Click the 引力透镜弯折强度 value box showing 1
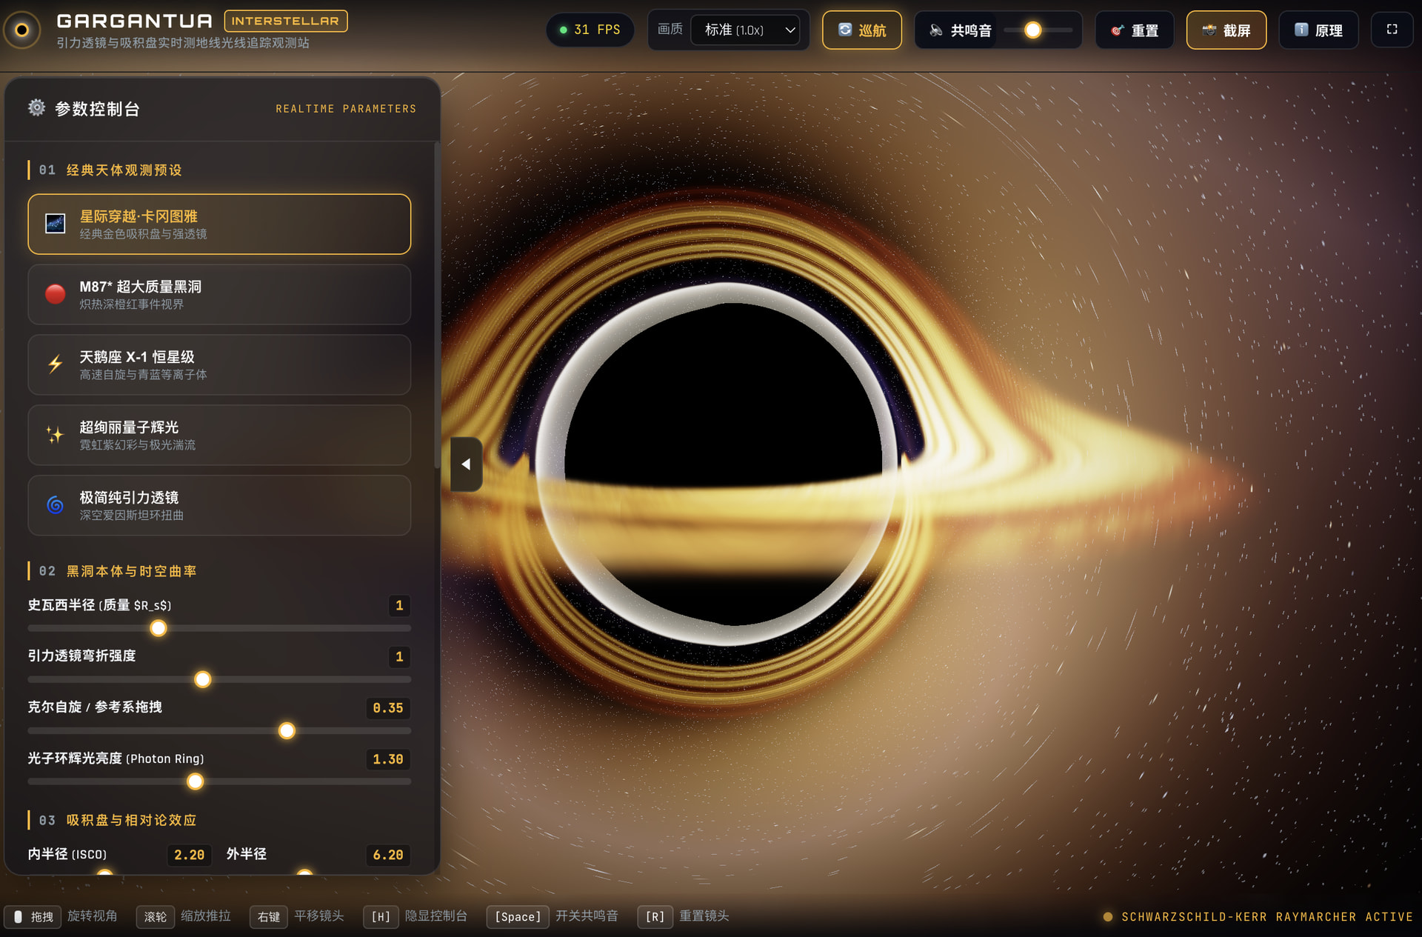The image size is (1422, 937). tap(399, 657)
